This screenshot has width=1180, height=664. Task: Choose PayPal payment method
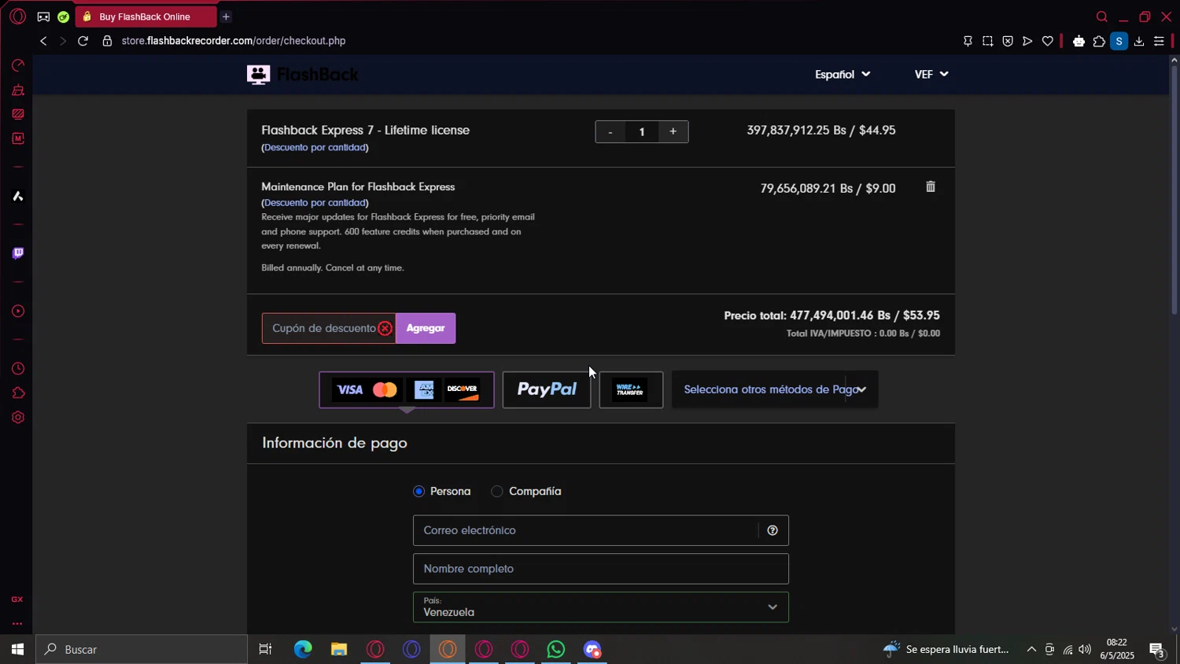547,389
